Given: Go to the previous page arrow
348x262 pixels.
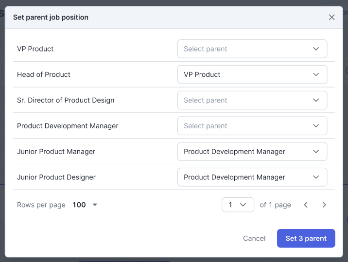Looking at the screenshot, I should (306, 205).
